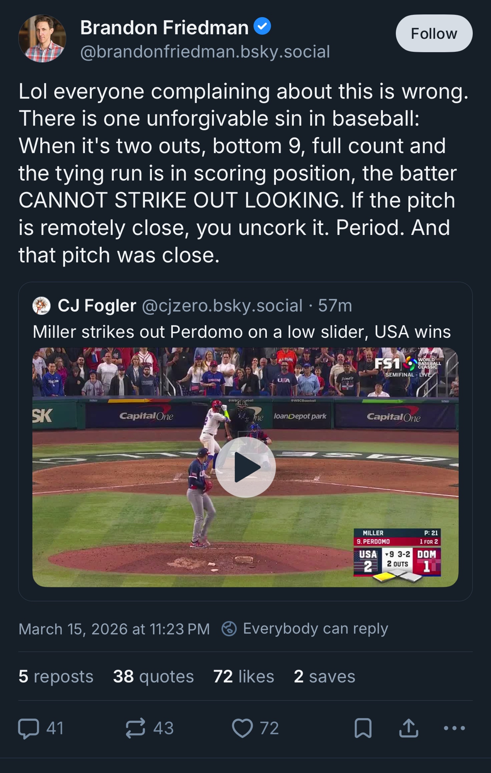Click the globe reply-settings icon
491x773 pixels.
(x=229, y=629)
